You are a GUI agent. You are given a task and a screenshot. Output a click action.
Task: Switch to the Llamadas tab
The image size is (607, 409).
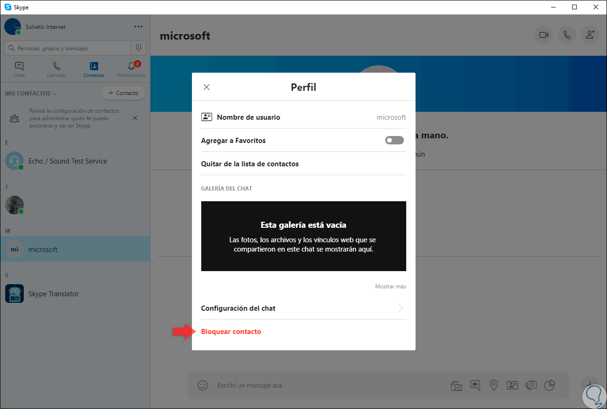pos(56,69)
